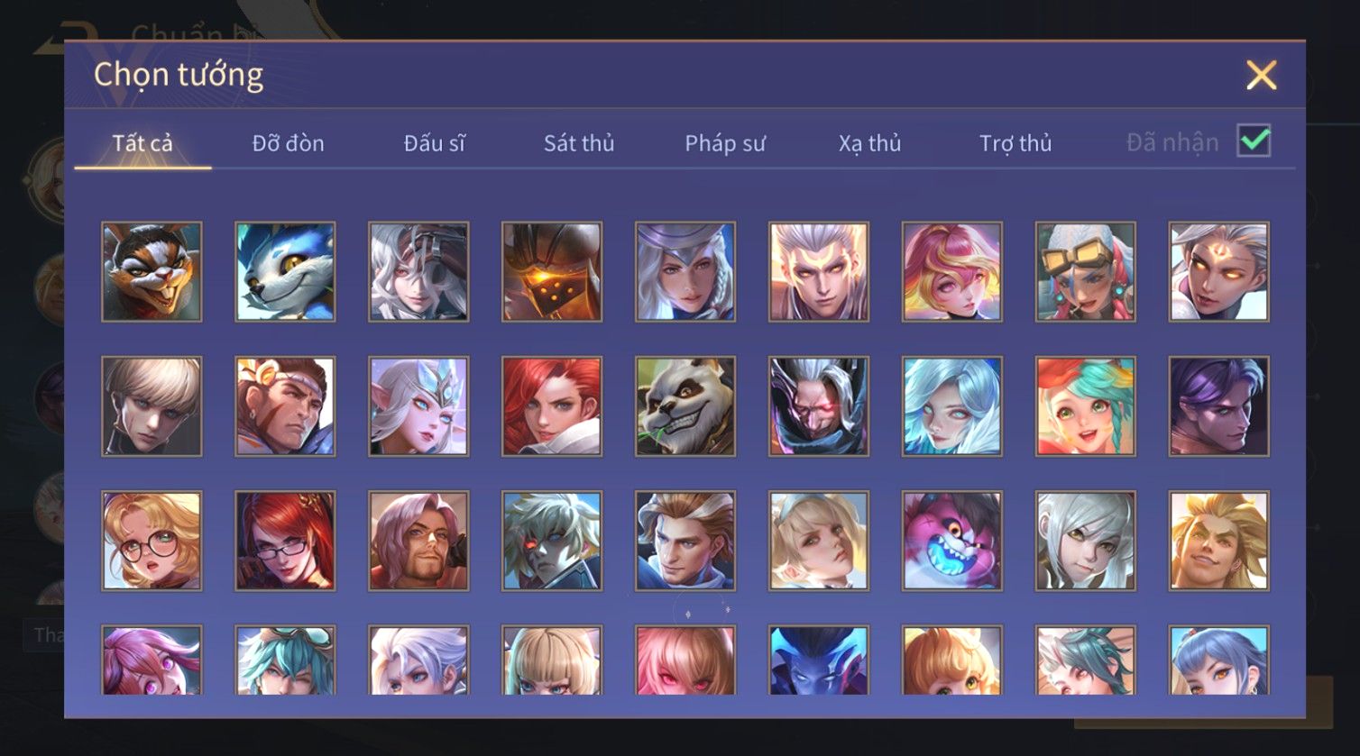Choose the blonde girl with round glasses
The image size is (1360, 756).
point(152,541)
